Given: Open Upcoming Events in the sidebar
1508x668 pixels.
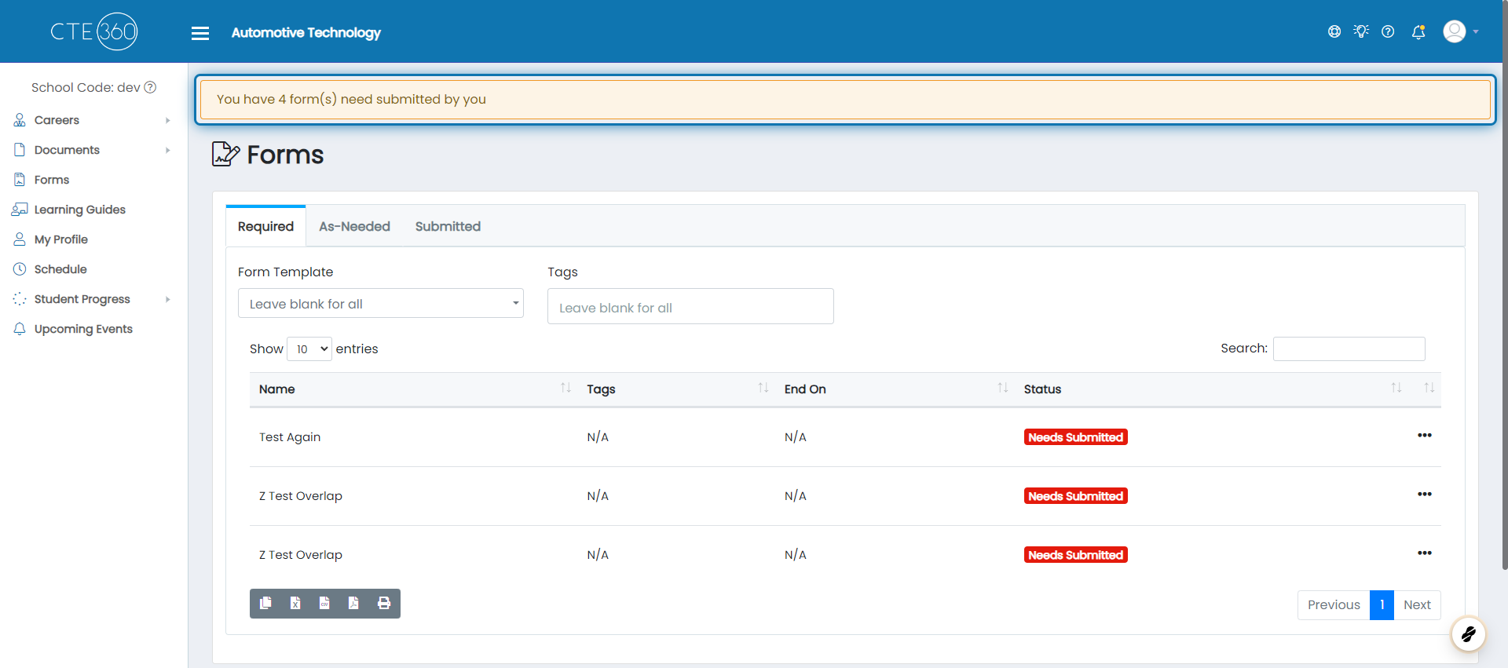Looking at the screenshot, I should [x=83, y=329].
